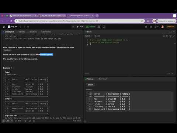
Task: Click the Premium button
Action: 171,27
